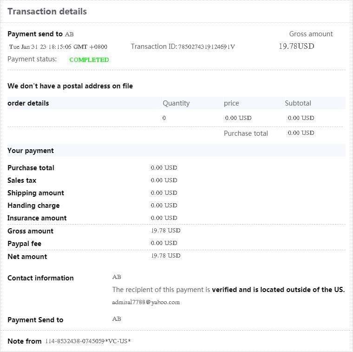Click the Net amount value 19.78 USD
This screenshot has width=353, height=352.
[x=166, y=256]
